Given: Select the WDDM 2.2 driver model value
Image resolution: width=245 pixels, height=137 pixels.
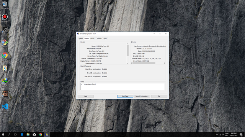Looking at the screenshot, I should (x=145, y=61).
